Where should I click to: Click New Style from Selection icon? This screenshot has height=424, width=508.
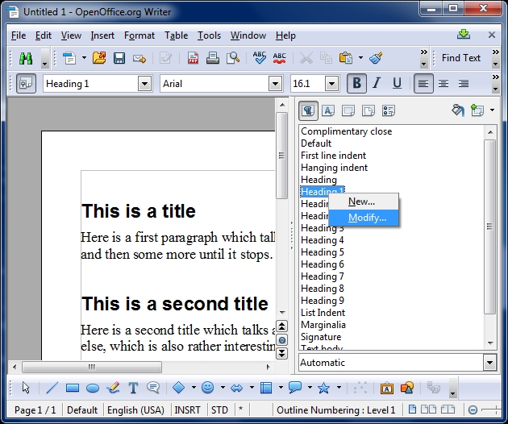[477, 110]
